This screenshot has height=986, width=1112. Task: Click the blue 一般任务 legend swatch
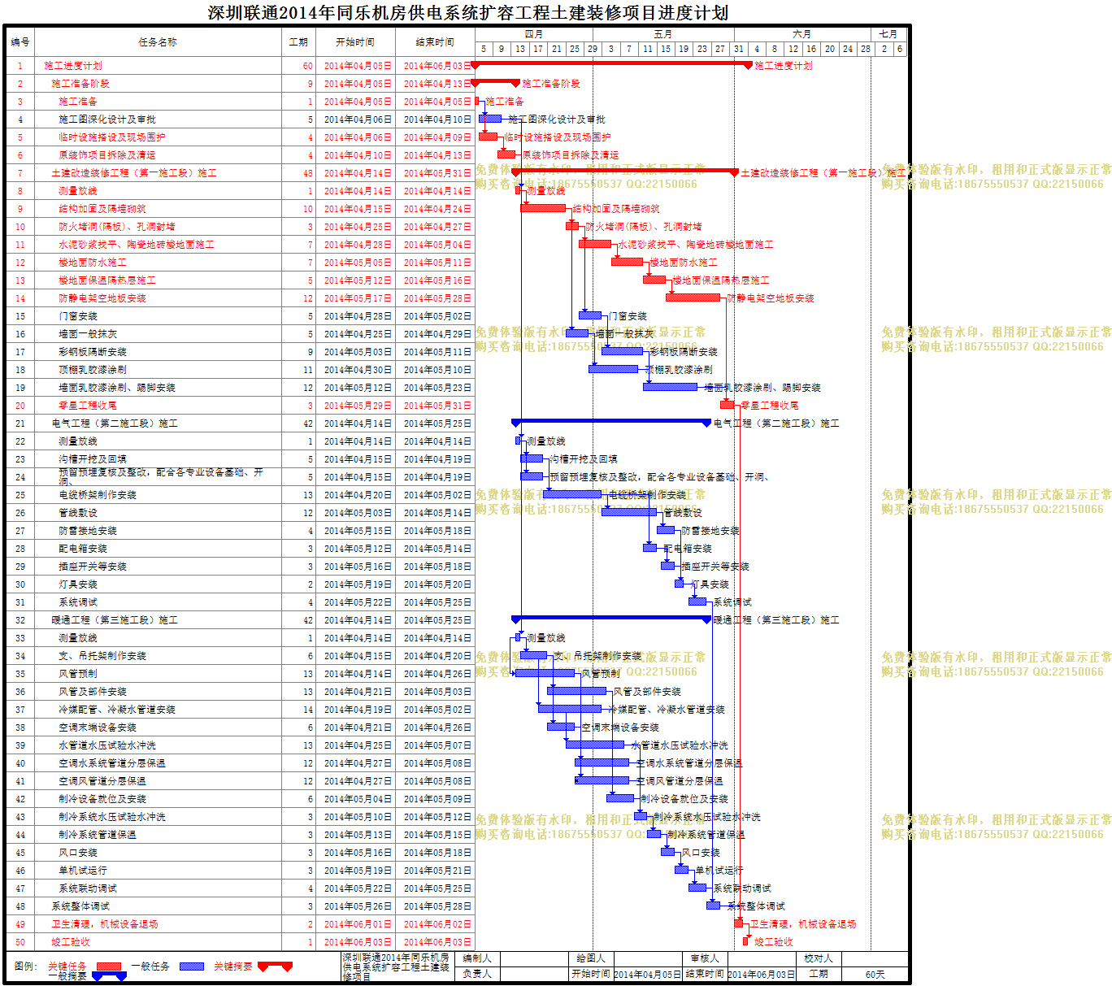pos(192,966)
